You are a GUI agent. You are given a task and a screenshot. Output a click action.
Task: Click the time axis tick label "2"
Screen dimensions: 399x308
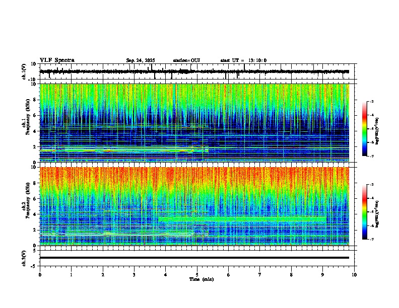[103, 275]
